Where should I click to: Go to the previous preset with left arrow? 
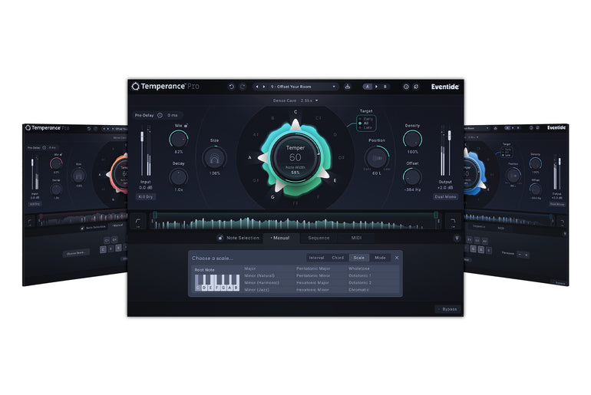(x=256, y=87)
